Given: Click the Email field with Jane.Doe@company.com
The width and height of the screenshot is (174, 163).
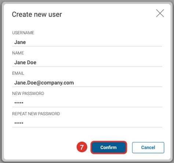Looking at the screenshot, I should click(x=87, y=83).
